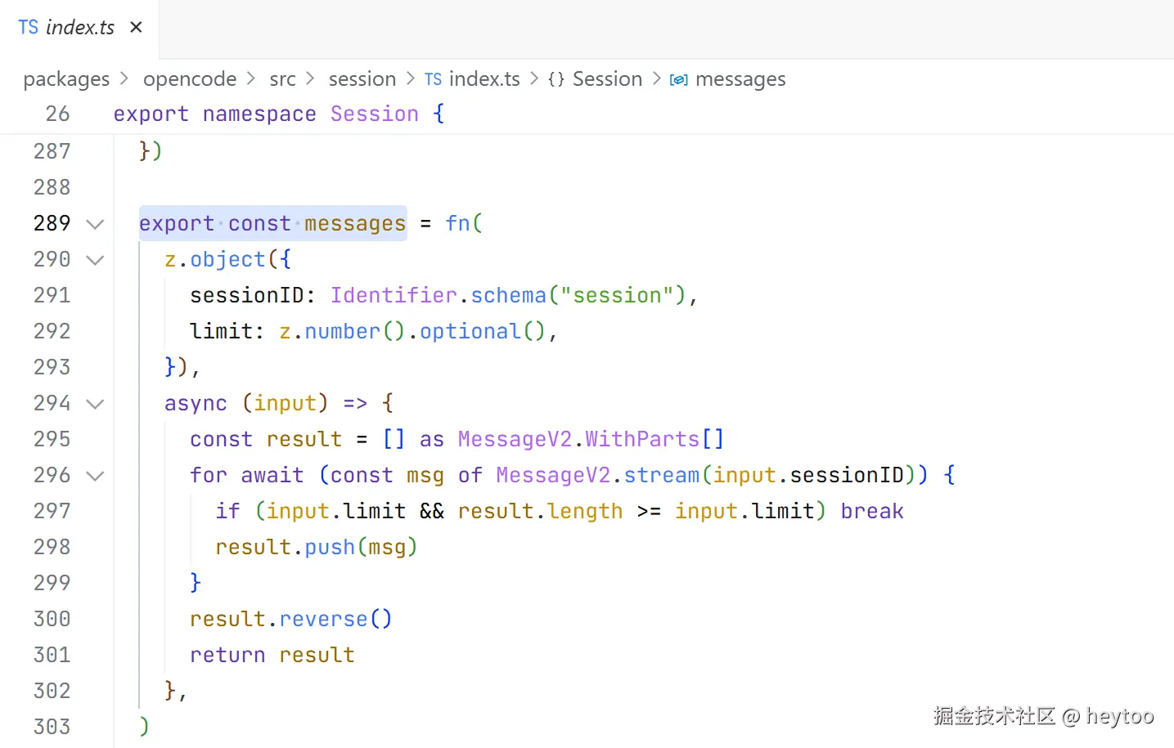Click 'optional' on line 292
This screenshot has height=748, width=1174.
[x=470, y=331]
